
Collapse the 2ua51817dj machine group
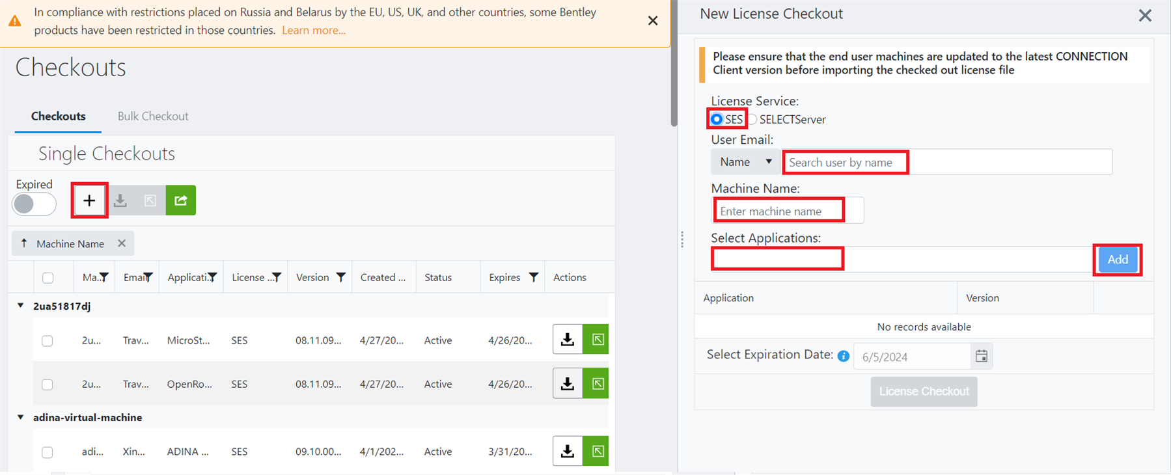[21, 306]
